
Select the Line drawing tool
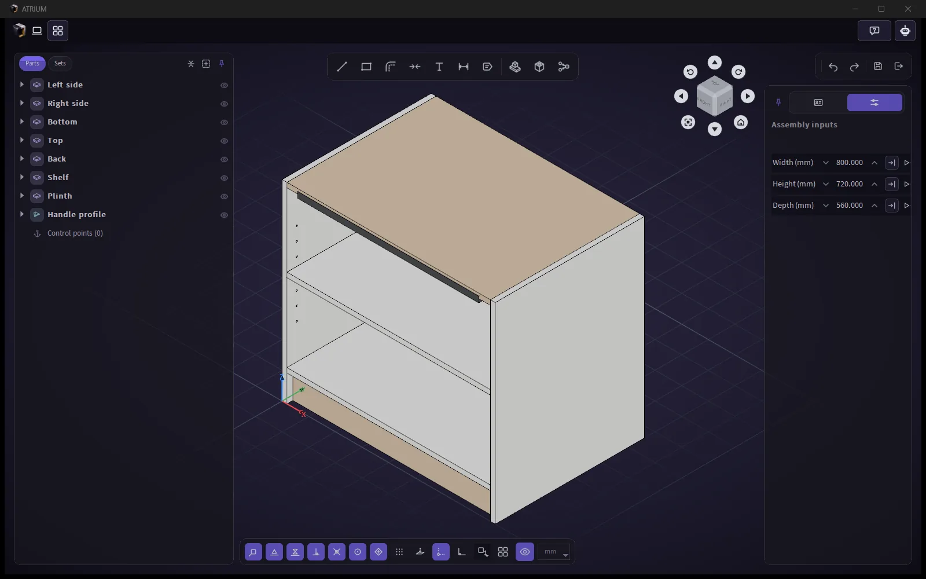(x=342, y=67)
